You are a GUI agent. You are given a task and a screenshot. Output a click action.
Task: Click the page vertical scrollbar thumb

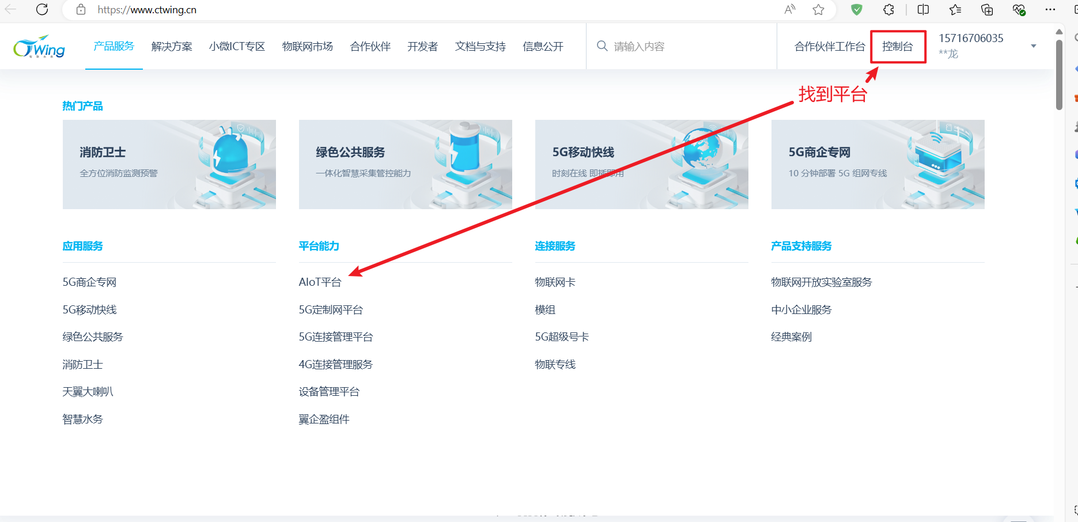(1059, 74)
